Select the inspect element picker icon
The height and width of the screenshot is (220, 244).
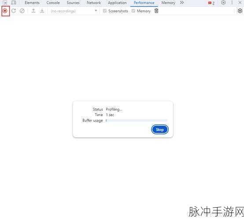point(5,3)
